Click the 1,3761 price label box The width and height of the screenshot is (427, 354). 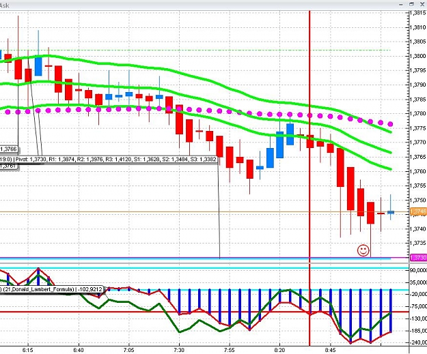[9, 166]
